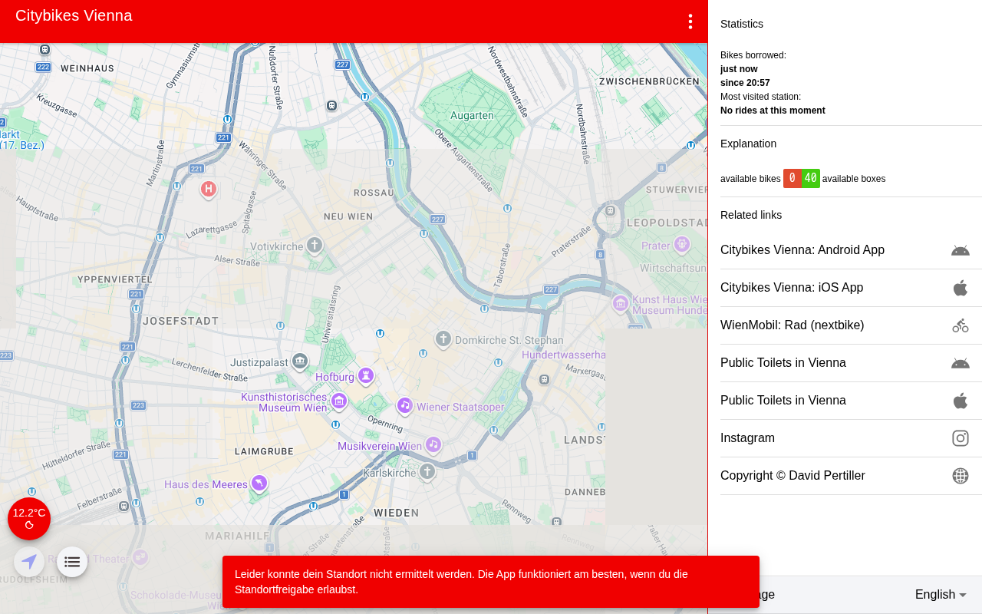Click the Instagram logo icon

pyautogui.click(x=960, y=438)
